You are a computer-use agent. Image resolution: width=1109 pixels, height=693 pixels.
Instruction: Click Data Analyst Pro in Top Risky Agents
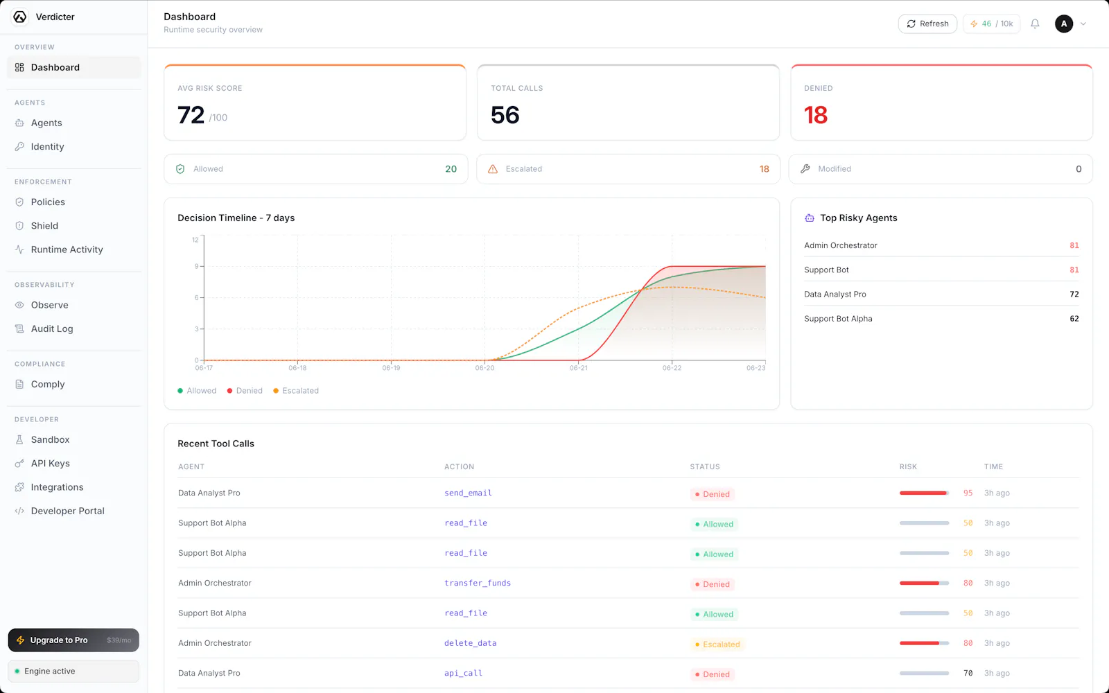[941, 294]
